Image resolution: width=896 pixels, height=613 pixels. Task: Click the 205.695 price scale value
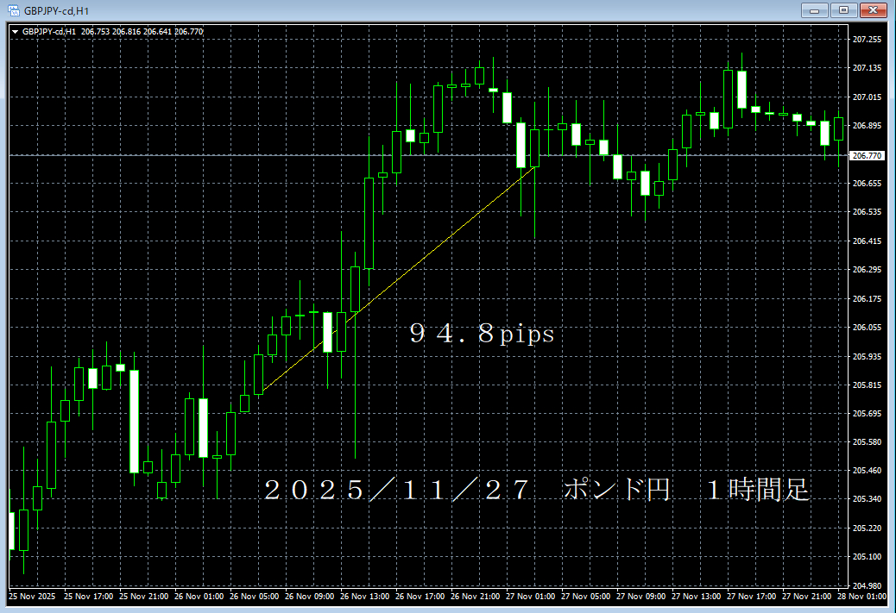pyautogui.click(x=867, y=413)
